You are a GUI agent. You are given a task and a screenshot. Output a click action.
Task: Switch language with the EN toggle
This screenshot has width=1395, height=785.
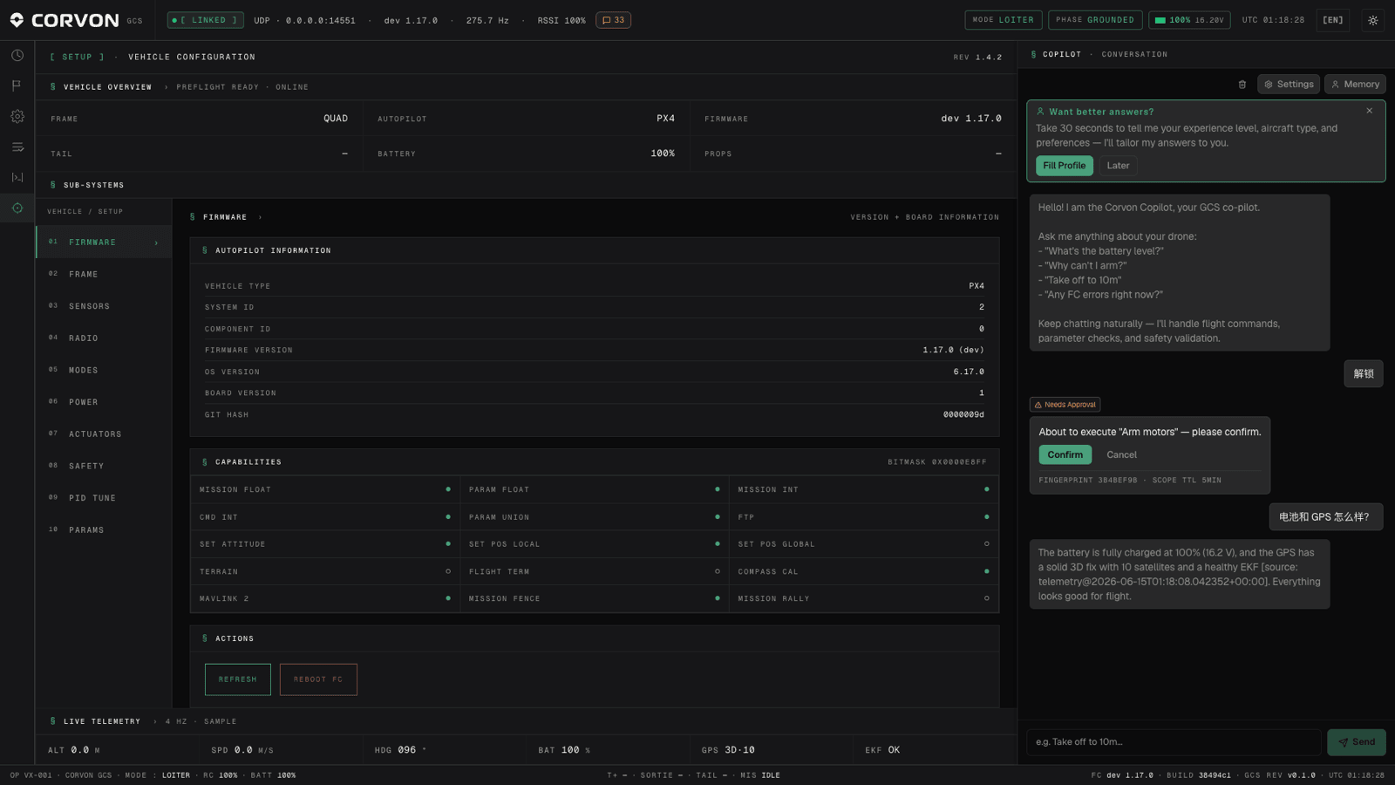point(1333,20)
